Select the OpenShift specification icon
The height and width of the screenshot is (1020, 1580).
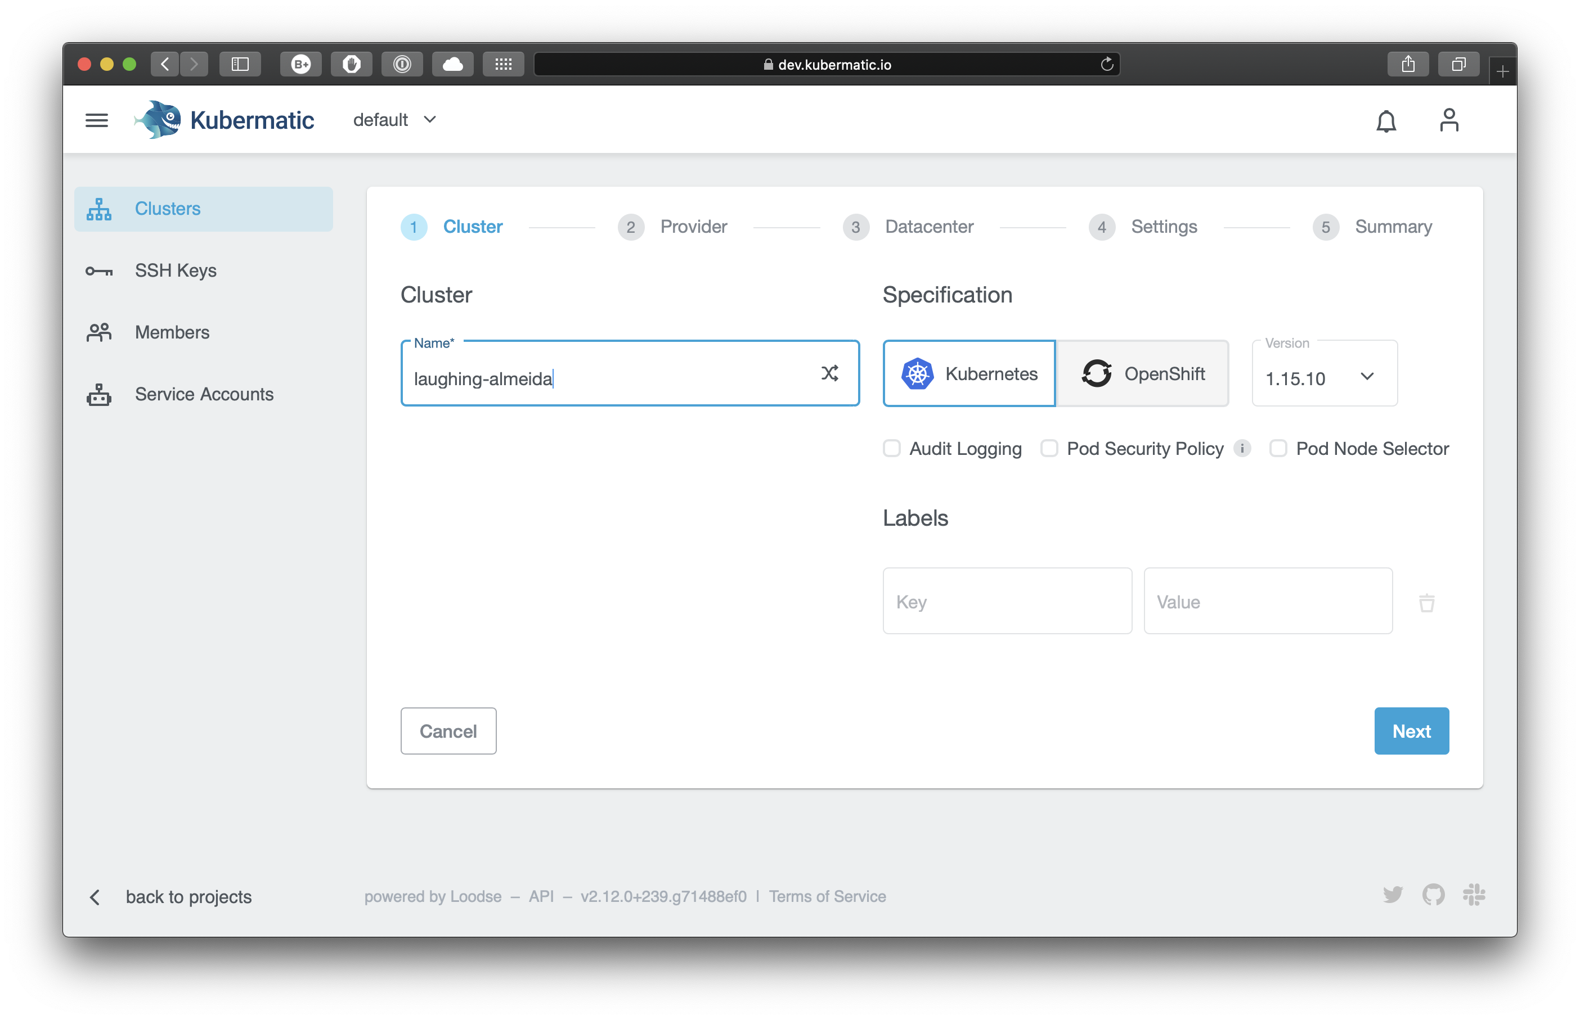coord(1095,373)
